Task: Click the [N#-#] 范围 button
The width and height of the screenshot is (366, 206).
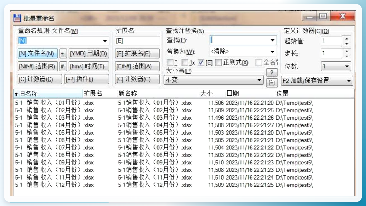Action: pyautogui.click(x=38, y=66)
